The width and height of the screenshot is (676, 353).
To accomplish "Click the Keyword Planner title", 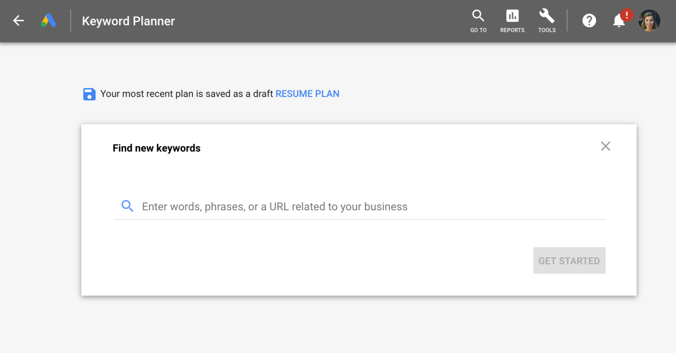I will pos(129,21).
